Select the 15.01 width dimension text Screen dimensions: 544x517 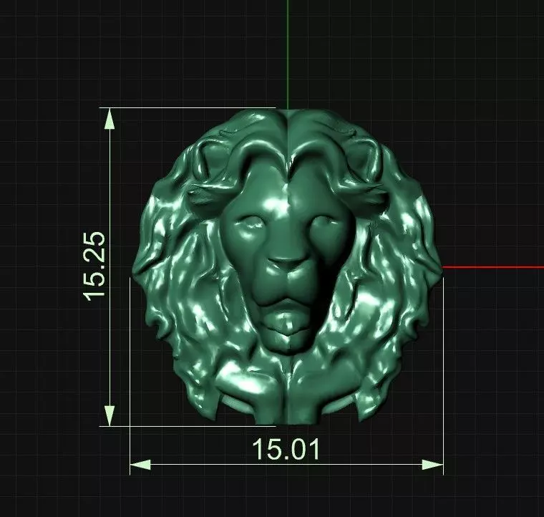click(x=286, y=449)
